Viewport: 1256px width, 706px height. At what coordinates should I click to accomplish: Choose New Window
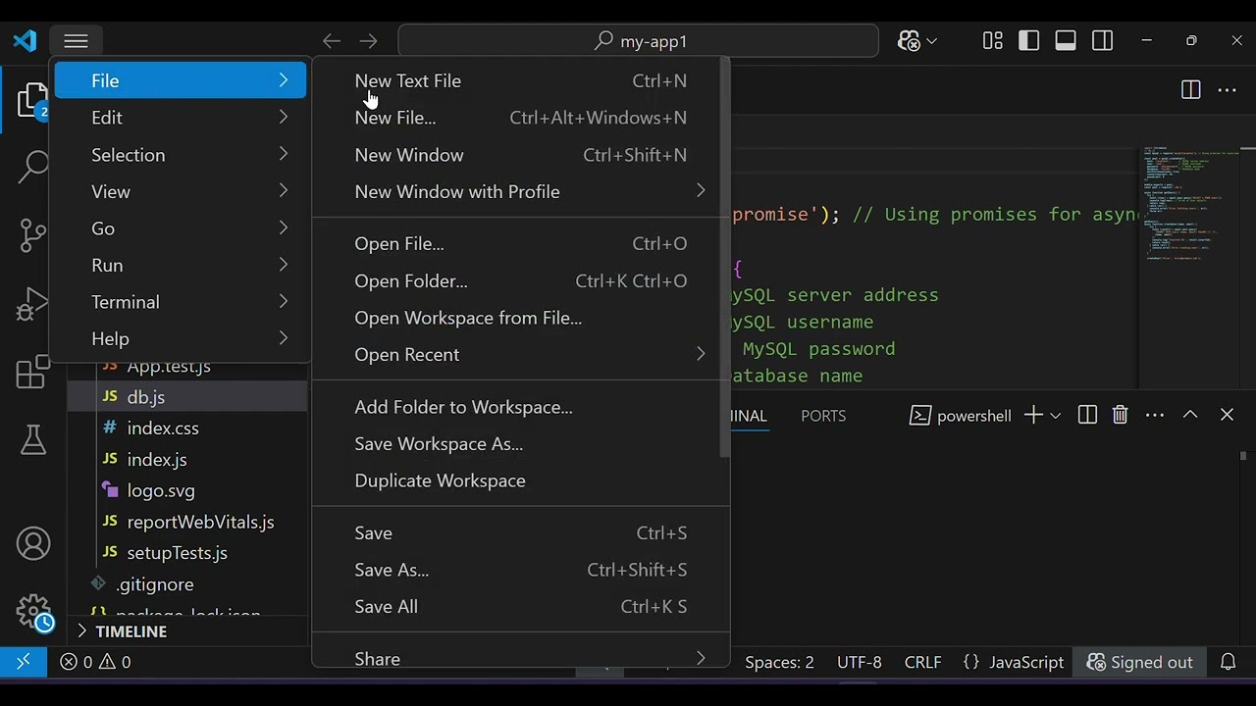pos(520,155)
